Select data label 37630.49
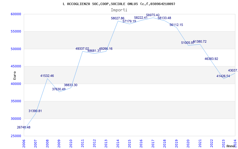 tap(59, 89)
